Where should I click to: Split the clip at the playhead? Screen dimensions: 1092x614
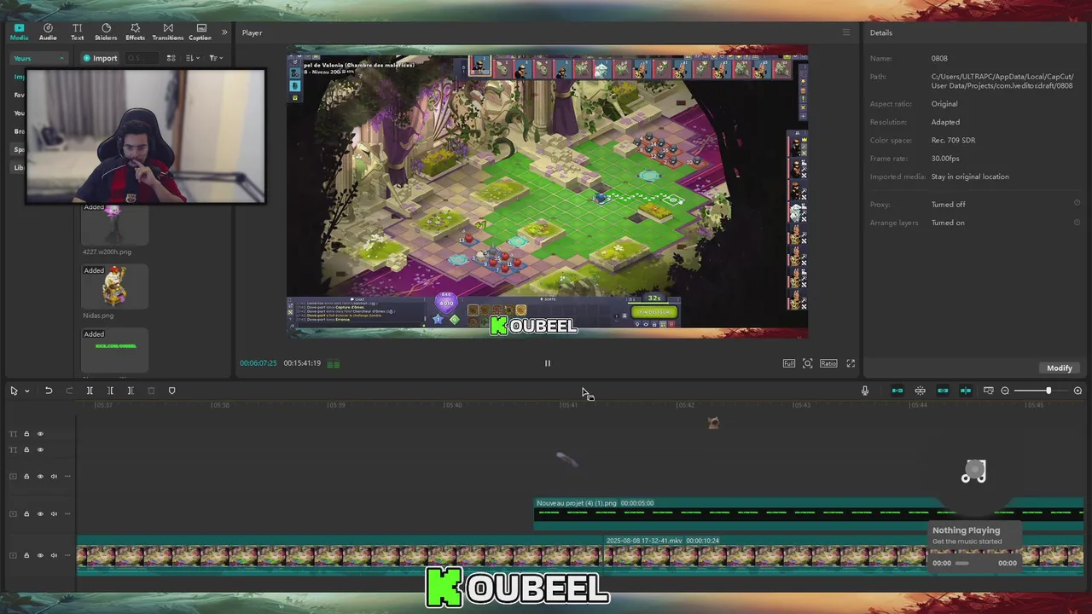point(90,391)
